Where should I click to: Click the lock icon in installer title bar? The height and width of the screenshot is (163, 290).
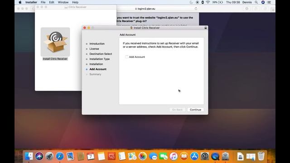(x=205, y=28)
